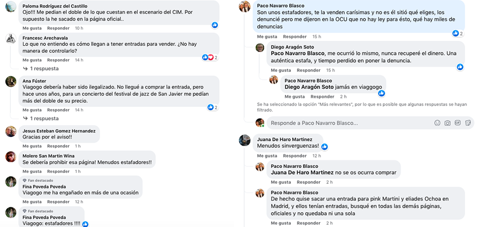Reply to Molero San Martin Wina's comment
This screenshot has height=227, width=480.
tap(58, 171)
